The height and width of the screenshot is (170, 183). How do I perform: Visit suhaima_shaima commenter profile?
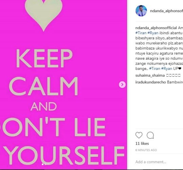pyautogui.click(x=150, y=75)
